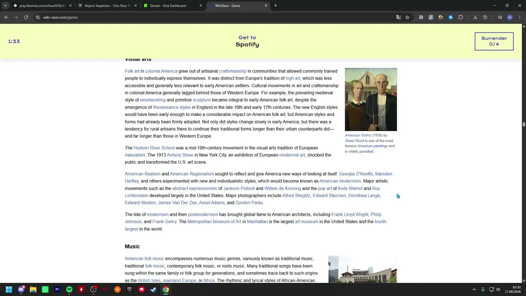Open a new browser tab
The width and height of the screenshot is (526, 296).
(x=275, y=6)
